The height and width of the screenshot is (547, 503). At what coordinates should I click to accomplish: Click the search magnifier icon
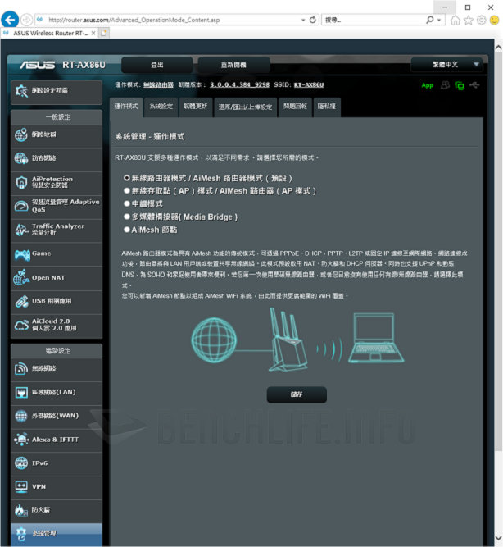click(430, 20)
